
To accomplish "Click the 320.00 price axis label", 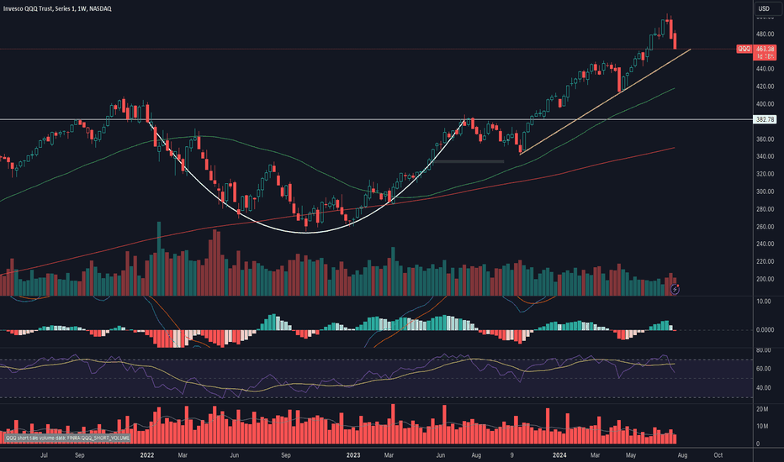I will (x=765, y=174).
